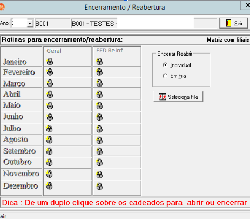
Task: Click the Geral padlock for Março
Action: 50,83
